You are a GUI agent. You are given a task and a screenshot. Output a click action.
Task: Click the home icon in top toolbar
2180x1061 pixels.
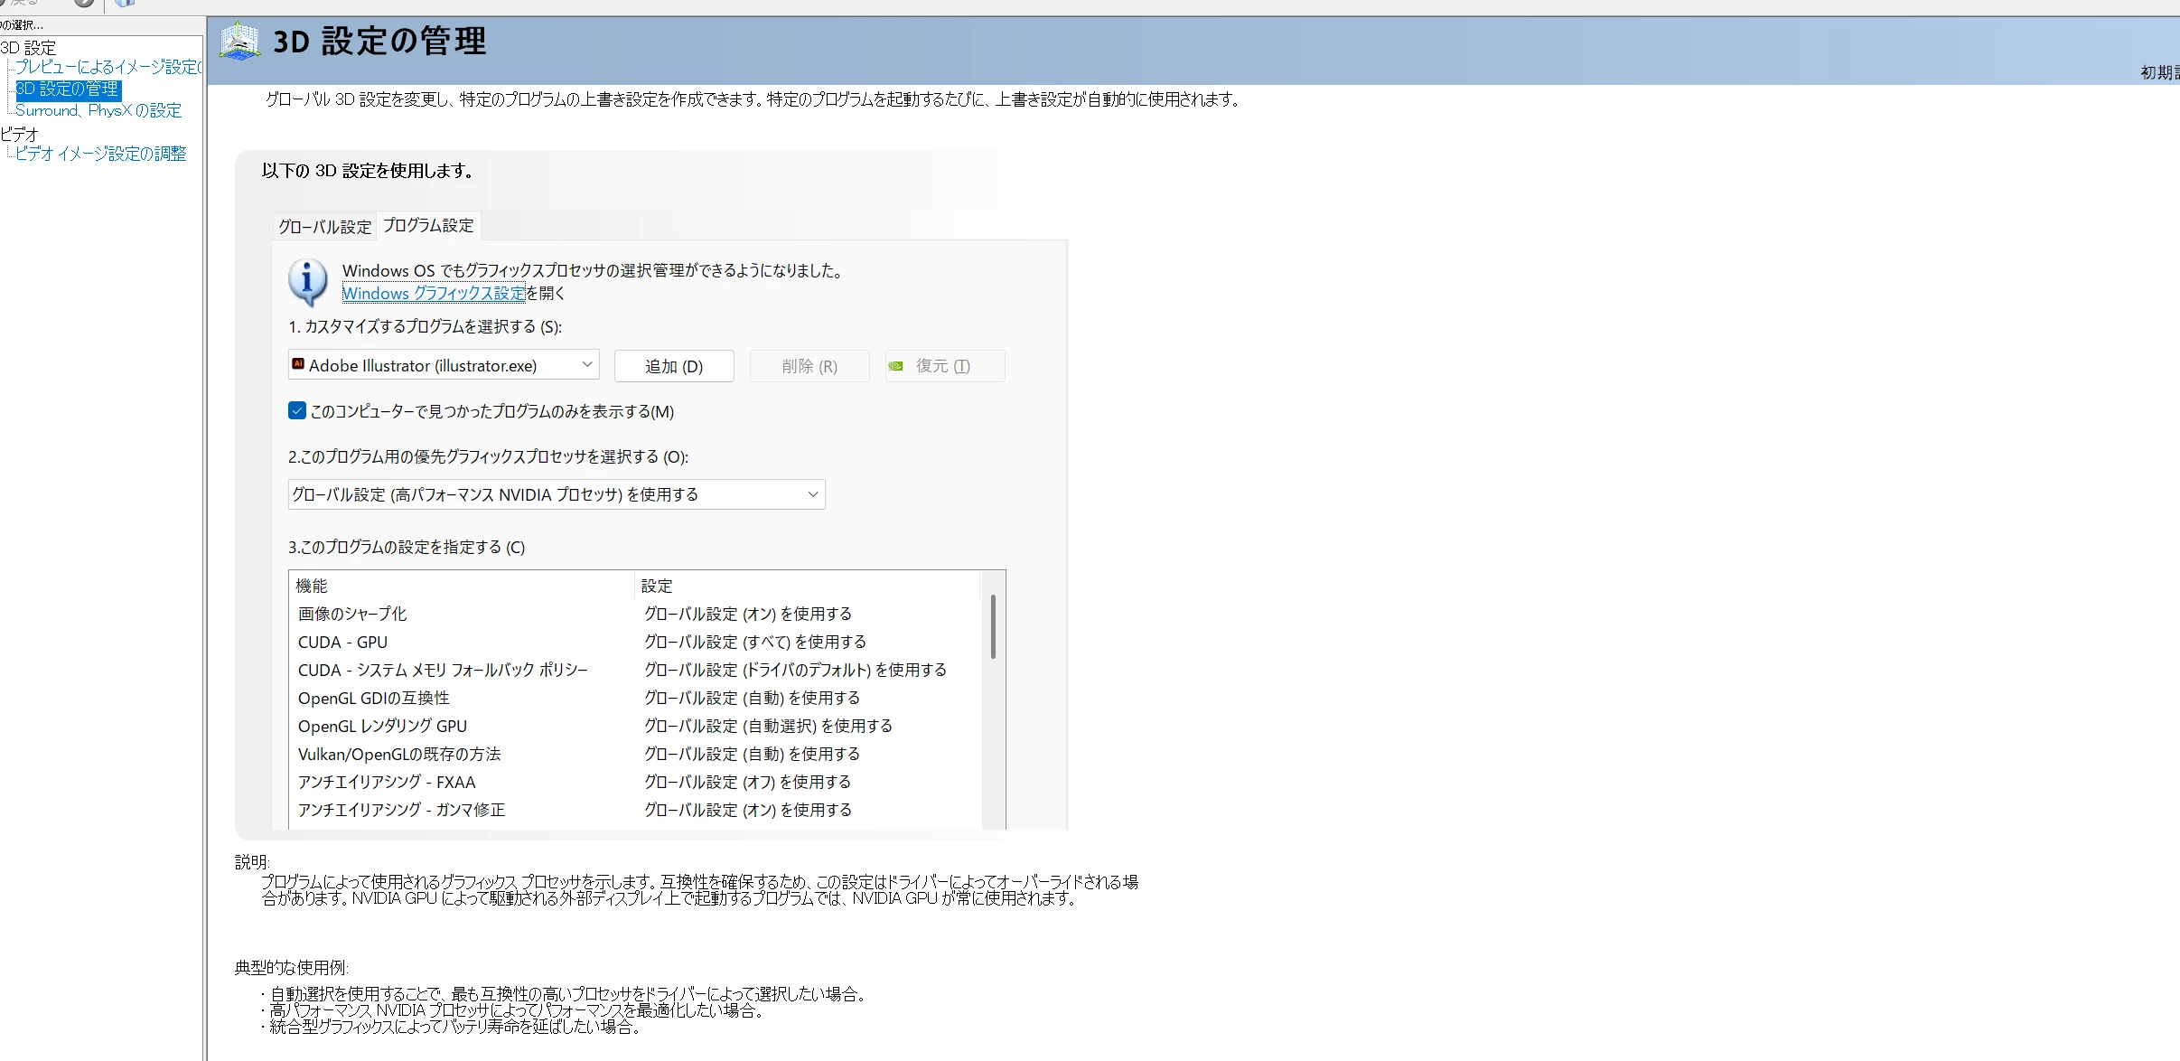pos(125,3)
